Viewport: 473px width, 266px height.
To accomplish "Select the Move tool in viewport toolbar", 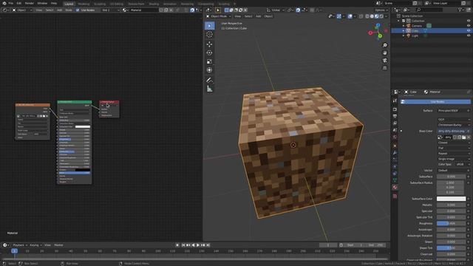I will click(209, 44).
